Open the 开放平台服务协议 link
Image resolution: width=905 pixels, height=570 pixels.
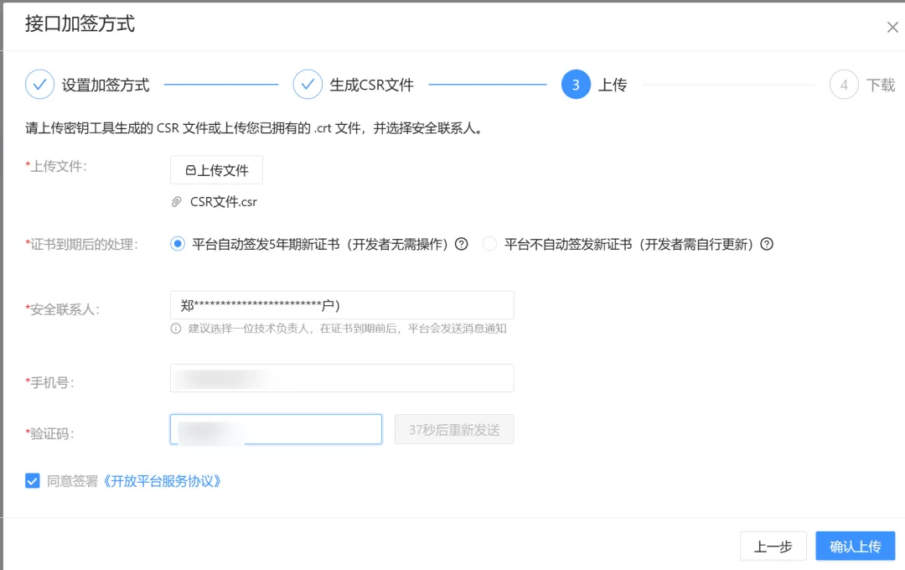(x=162, y=482)
